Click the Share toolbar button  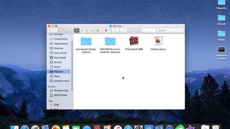(x=115, y=30)
